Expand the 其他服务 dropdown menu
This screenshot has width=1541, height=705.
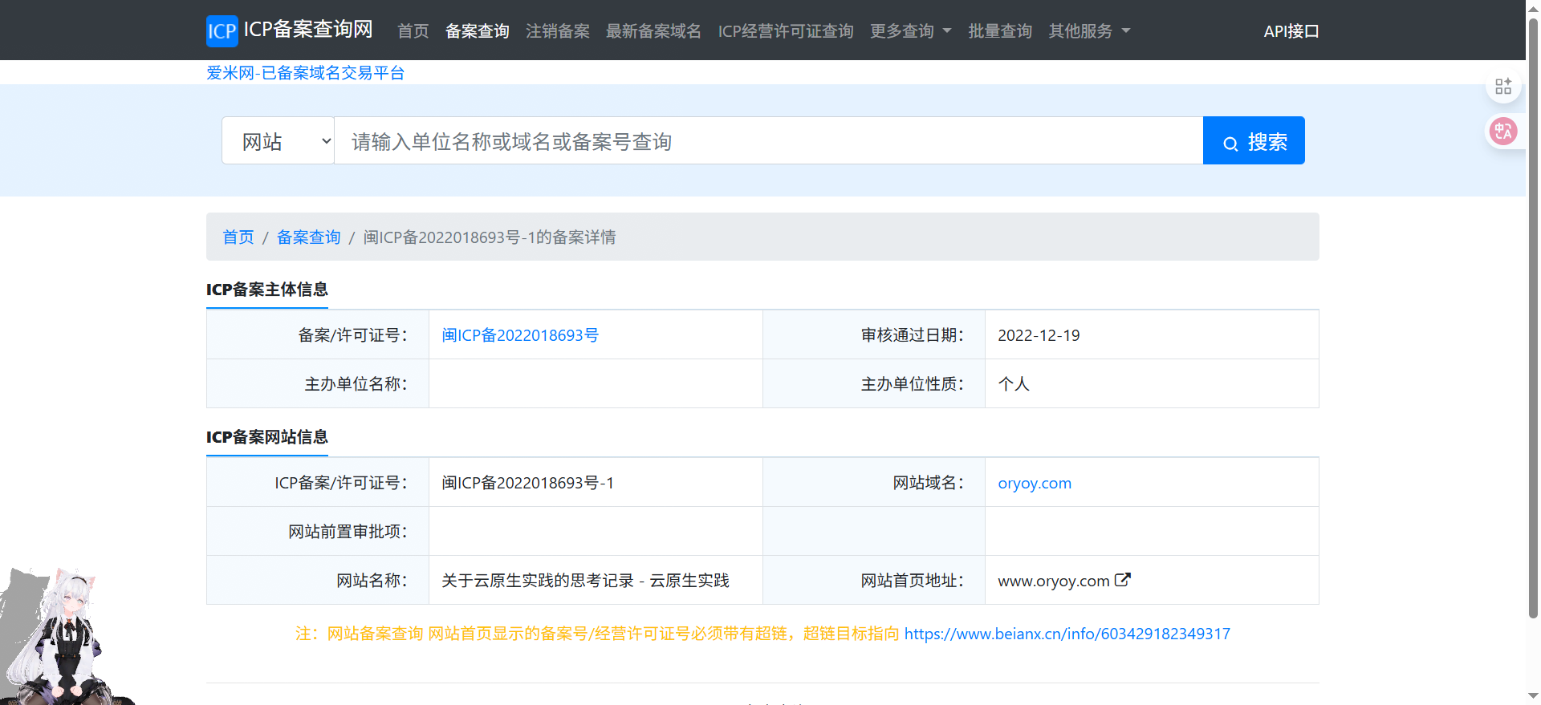click(1089, 31)
